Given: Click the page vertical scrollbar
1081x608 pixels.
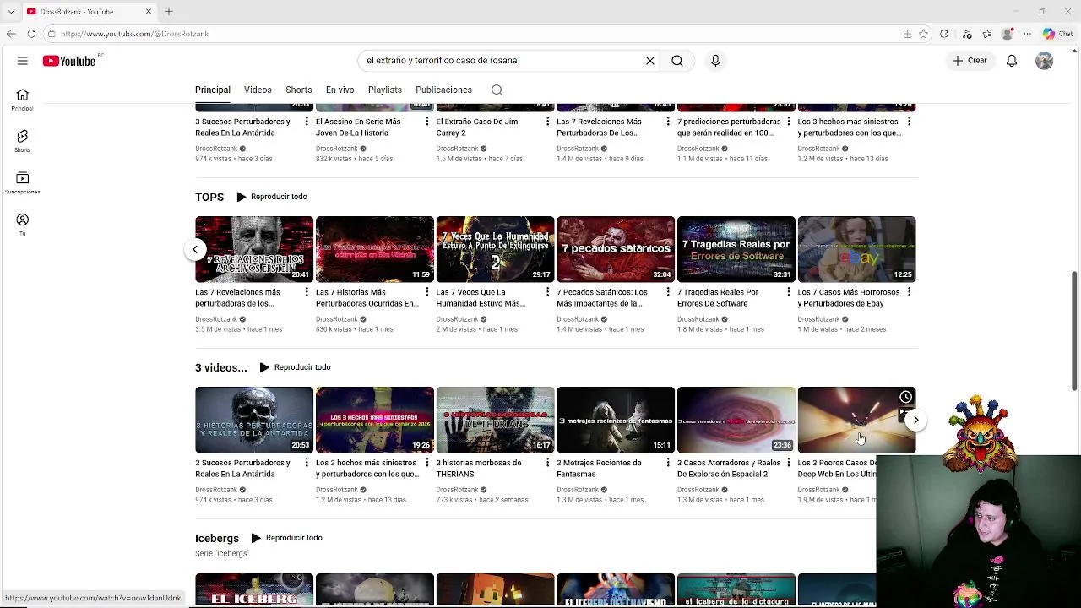Looking at the screenshot, I should (1075, 332).
